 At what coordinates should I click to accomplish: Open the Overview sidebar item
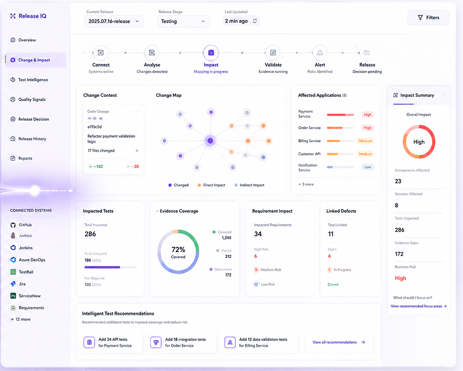tap(27, 40)
